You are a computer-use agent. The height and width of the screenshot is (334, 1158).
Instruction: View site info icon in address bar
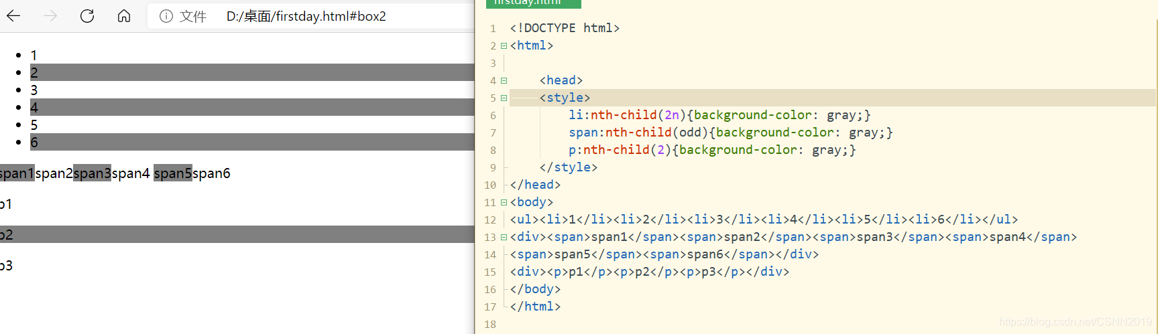166,16
